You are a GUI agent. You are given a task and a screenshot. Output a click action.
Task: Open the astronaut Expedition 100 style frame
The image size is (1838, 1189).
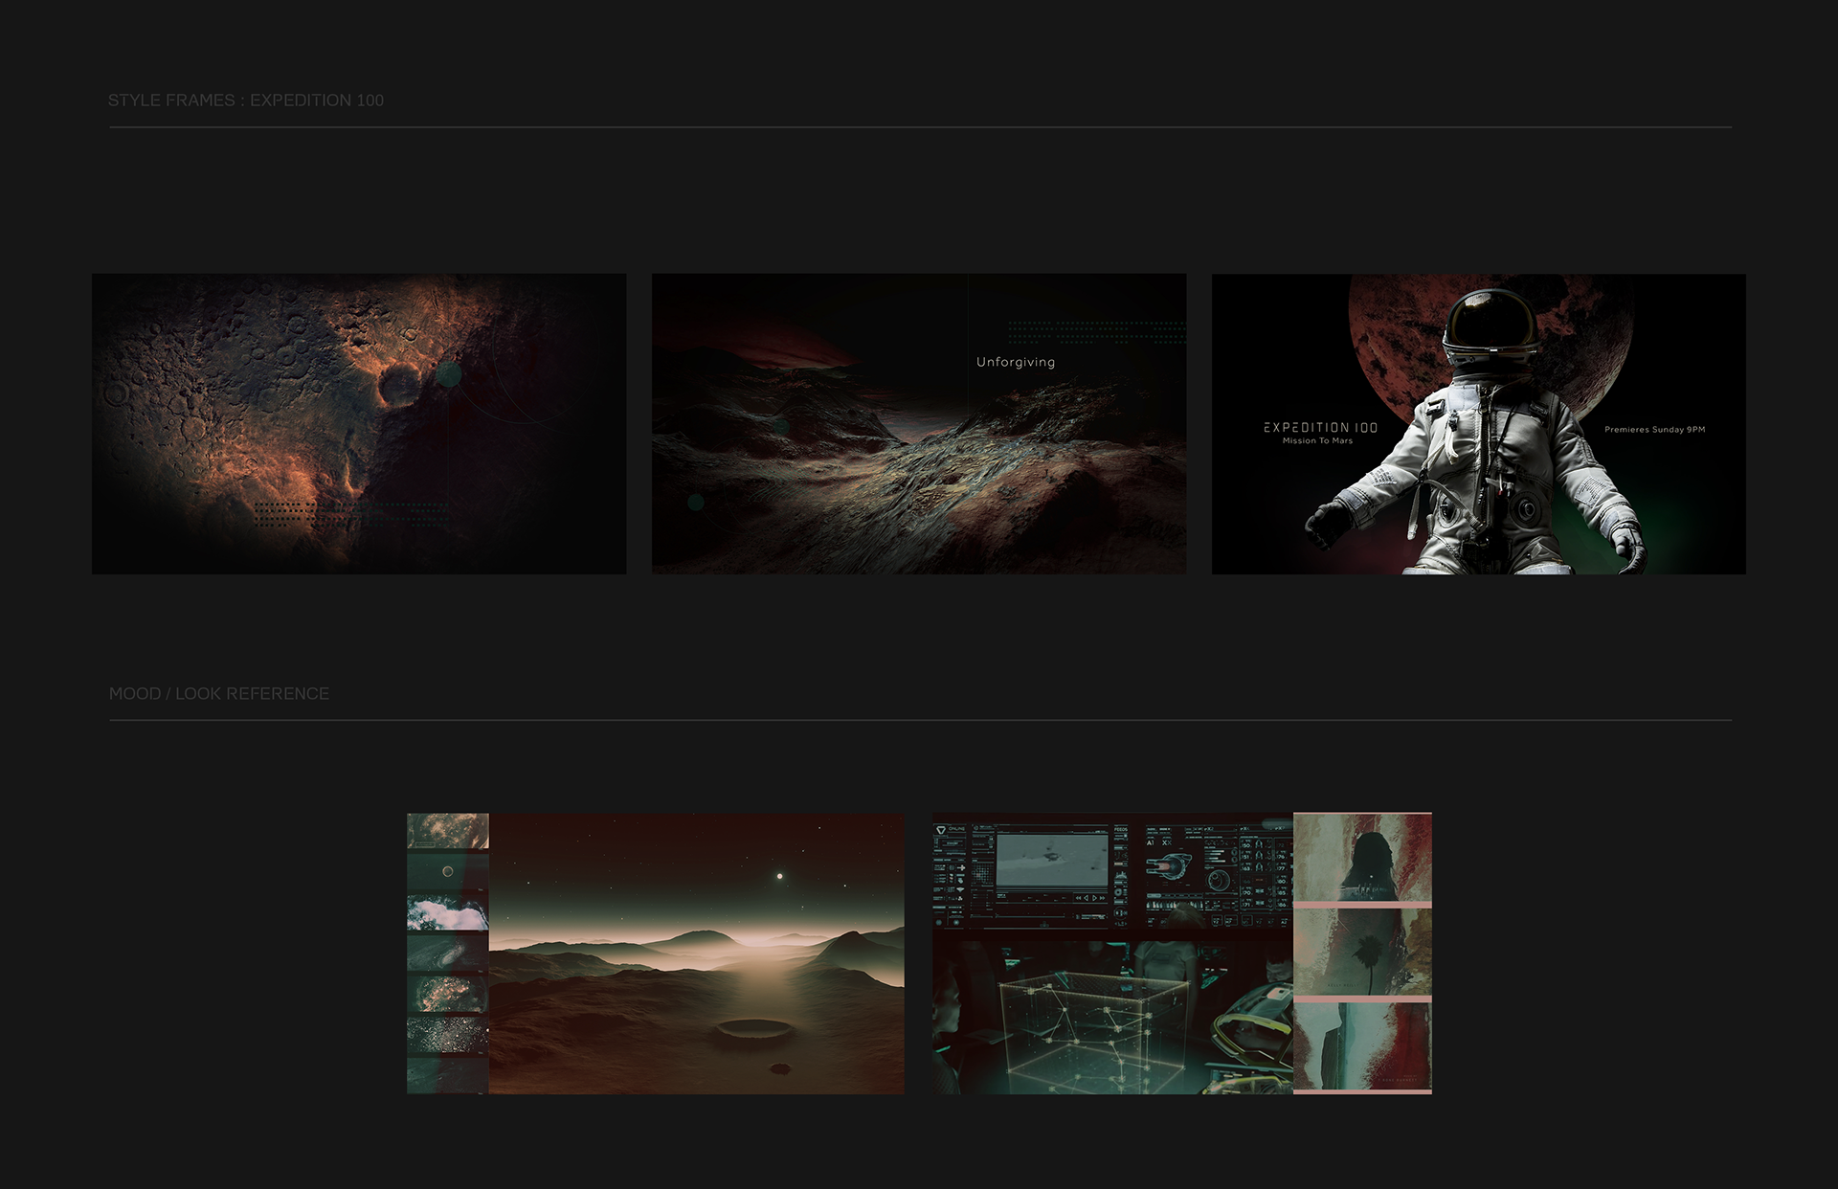point(1478,424)
